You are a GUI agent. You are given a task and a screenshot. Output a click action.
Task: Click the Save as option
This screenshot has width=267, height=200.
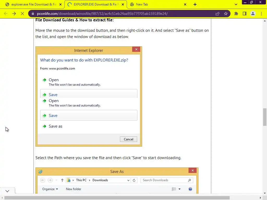(55, 126)
